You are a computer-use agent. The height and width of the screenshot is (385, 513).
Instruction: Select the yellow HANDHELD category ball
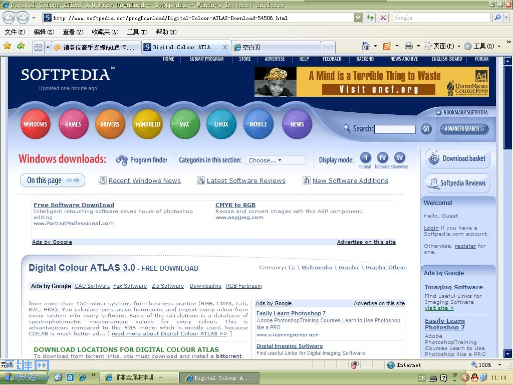tap(148, 124)
